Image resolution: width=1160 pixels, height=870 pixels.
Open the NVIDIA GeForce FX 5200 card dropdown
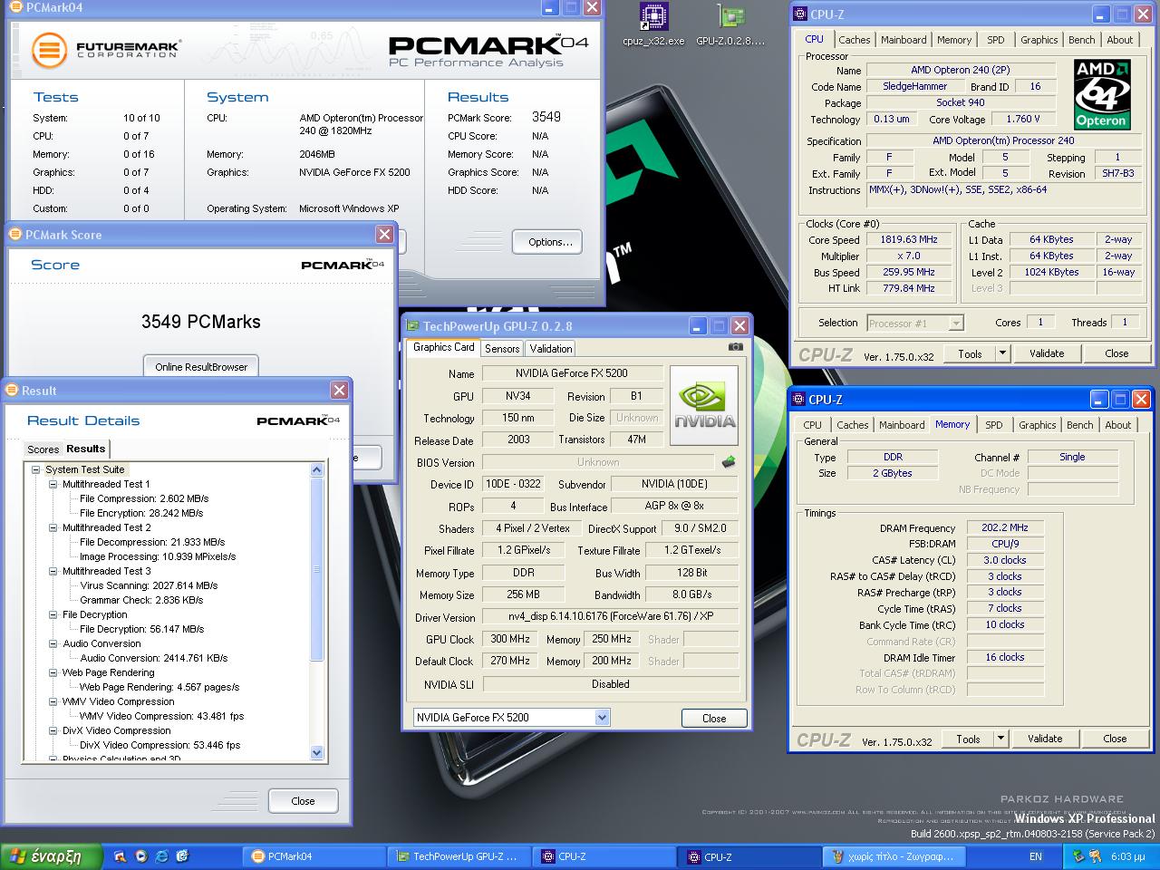pyautogui.click(x=602, y=717)
